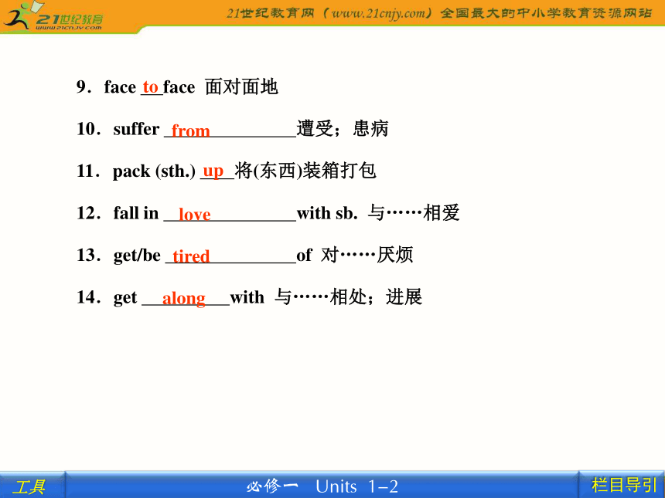The height and width of the screenshot is (498, 665).
Task: Select the red answer 'along' in item 14
Action: coord(184,299)
